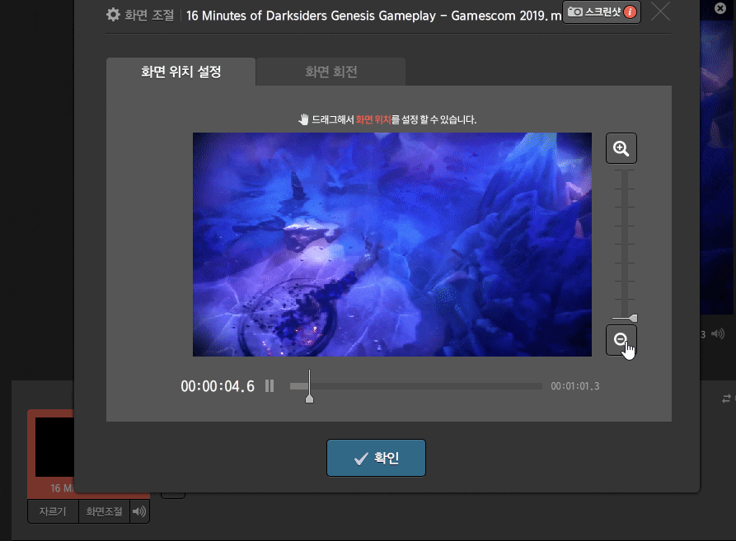
Task: Close the 화면 조절 dialog with the X
Action: (x=660, y=12)
